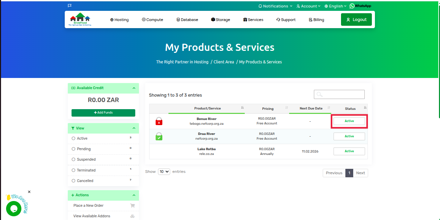Open the entries-per-page dropdown showing 10
Screen dimensions: 440x220
[x=164, y=172]
